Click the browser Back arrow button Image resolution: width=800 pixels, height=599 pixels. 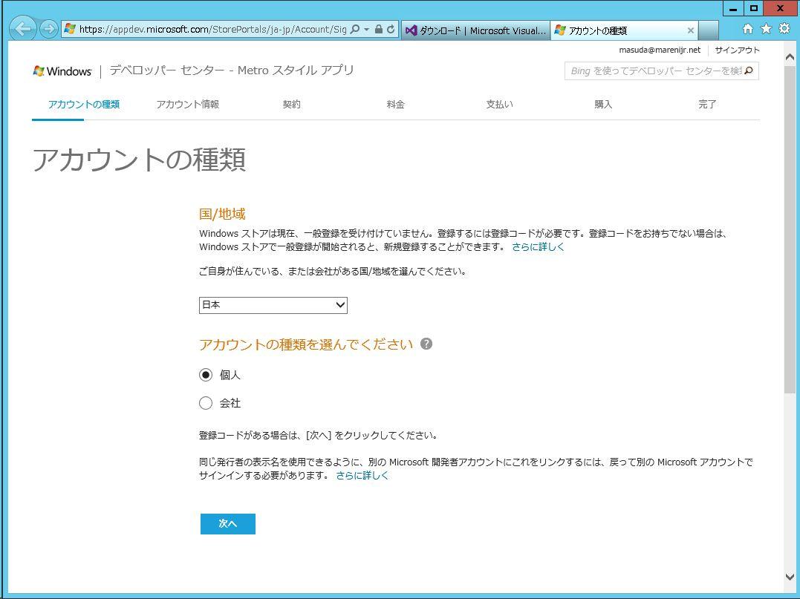22,29
